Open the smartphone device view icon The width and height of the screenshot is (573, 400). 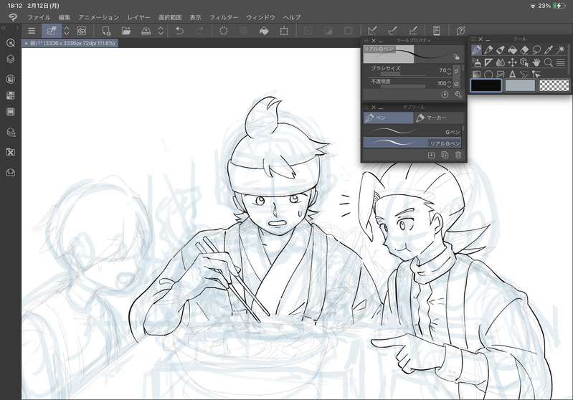point(436,31)
